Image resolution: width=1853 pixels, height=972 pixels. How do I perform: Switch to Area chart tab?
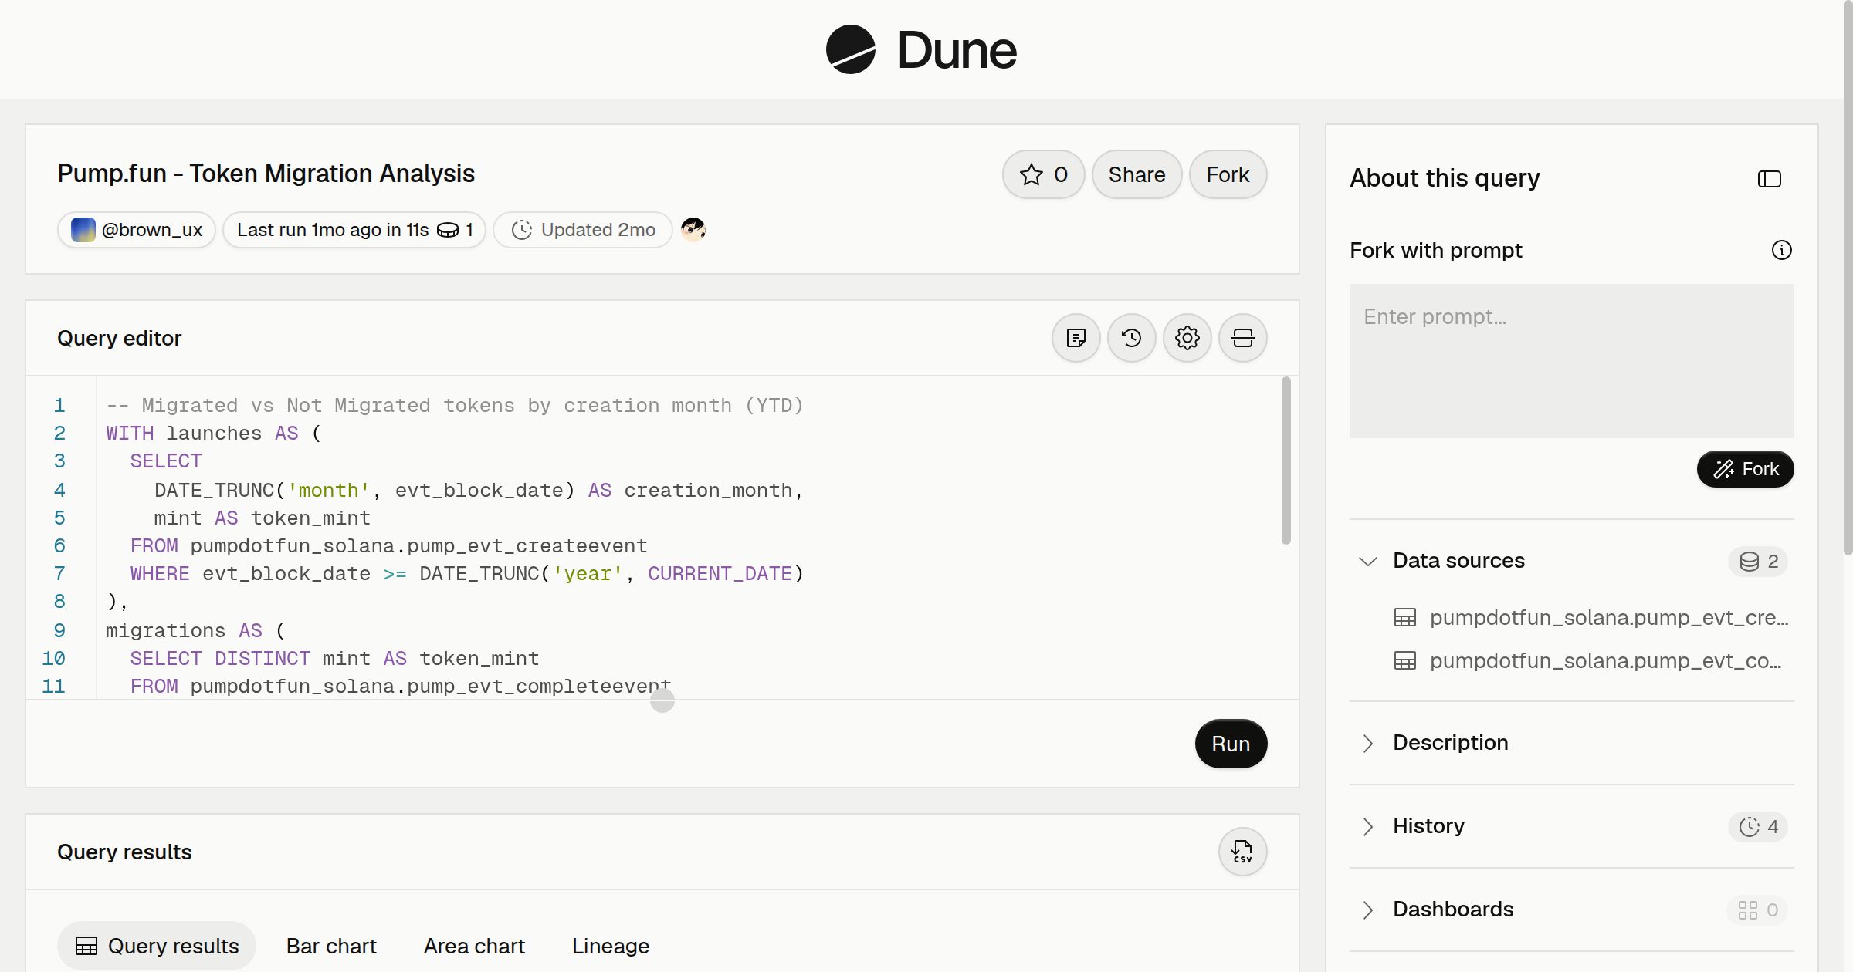pyautogui.click(x=474, y=946)
